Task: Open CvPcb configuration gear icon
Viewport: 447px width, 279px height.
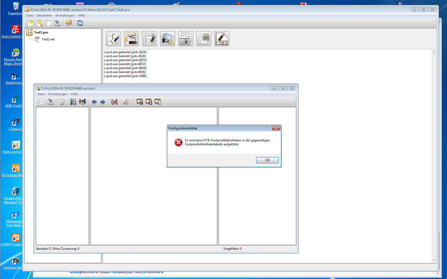Action: [x=62, y=102]
